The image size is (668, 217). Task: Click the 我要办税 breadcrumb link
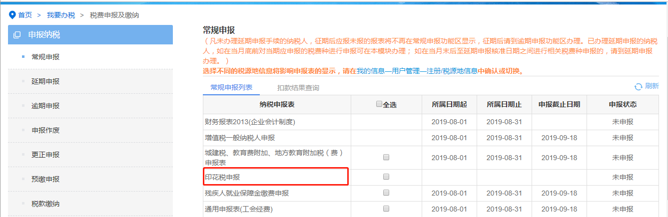(61, 15)
